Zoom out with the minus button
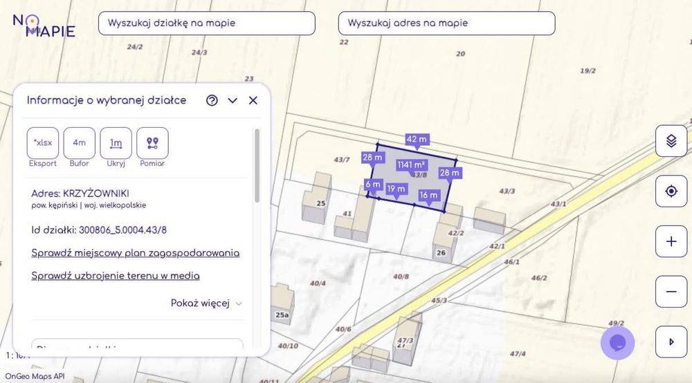 (671, 292)
